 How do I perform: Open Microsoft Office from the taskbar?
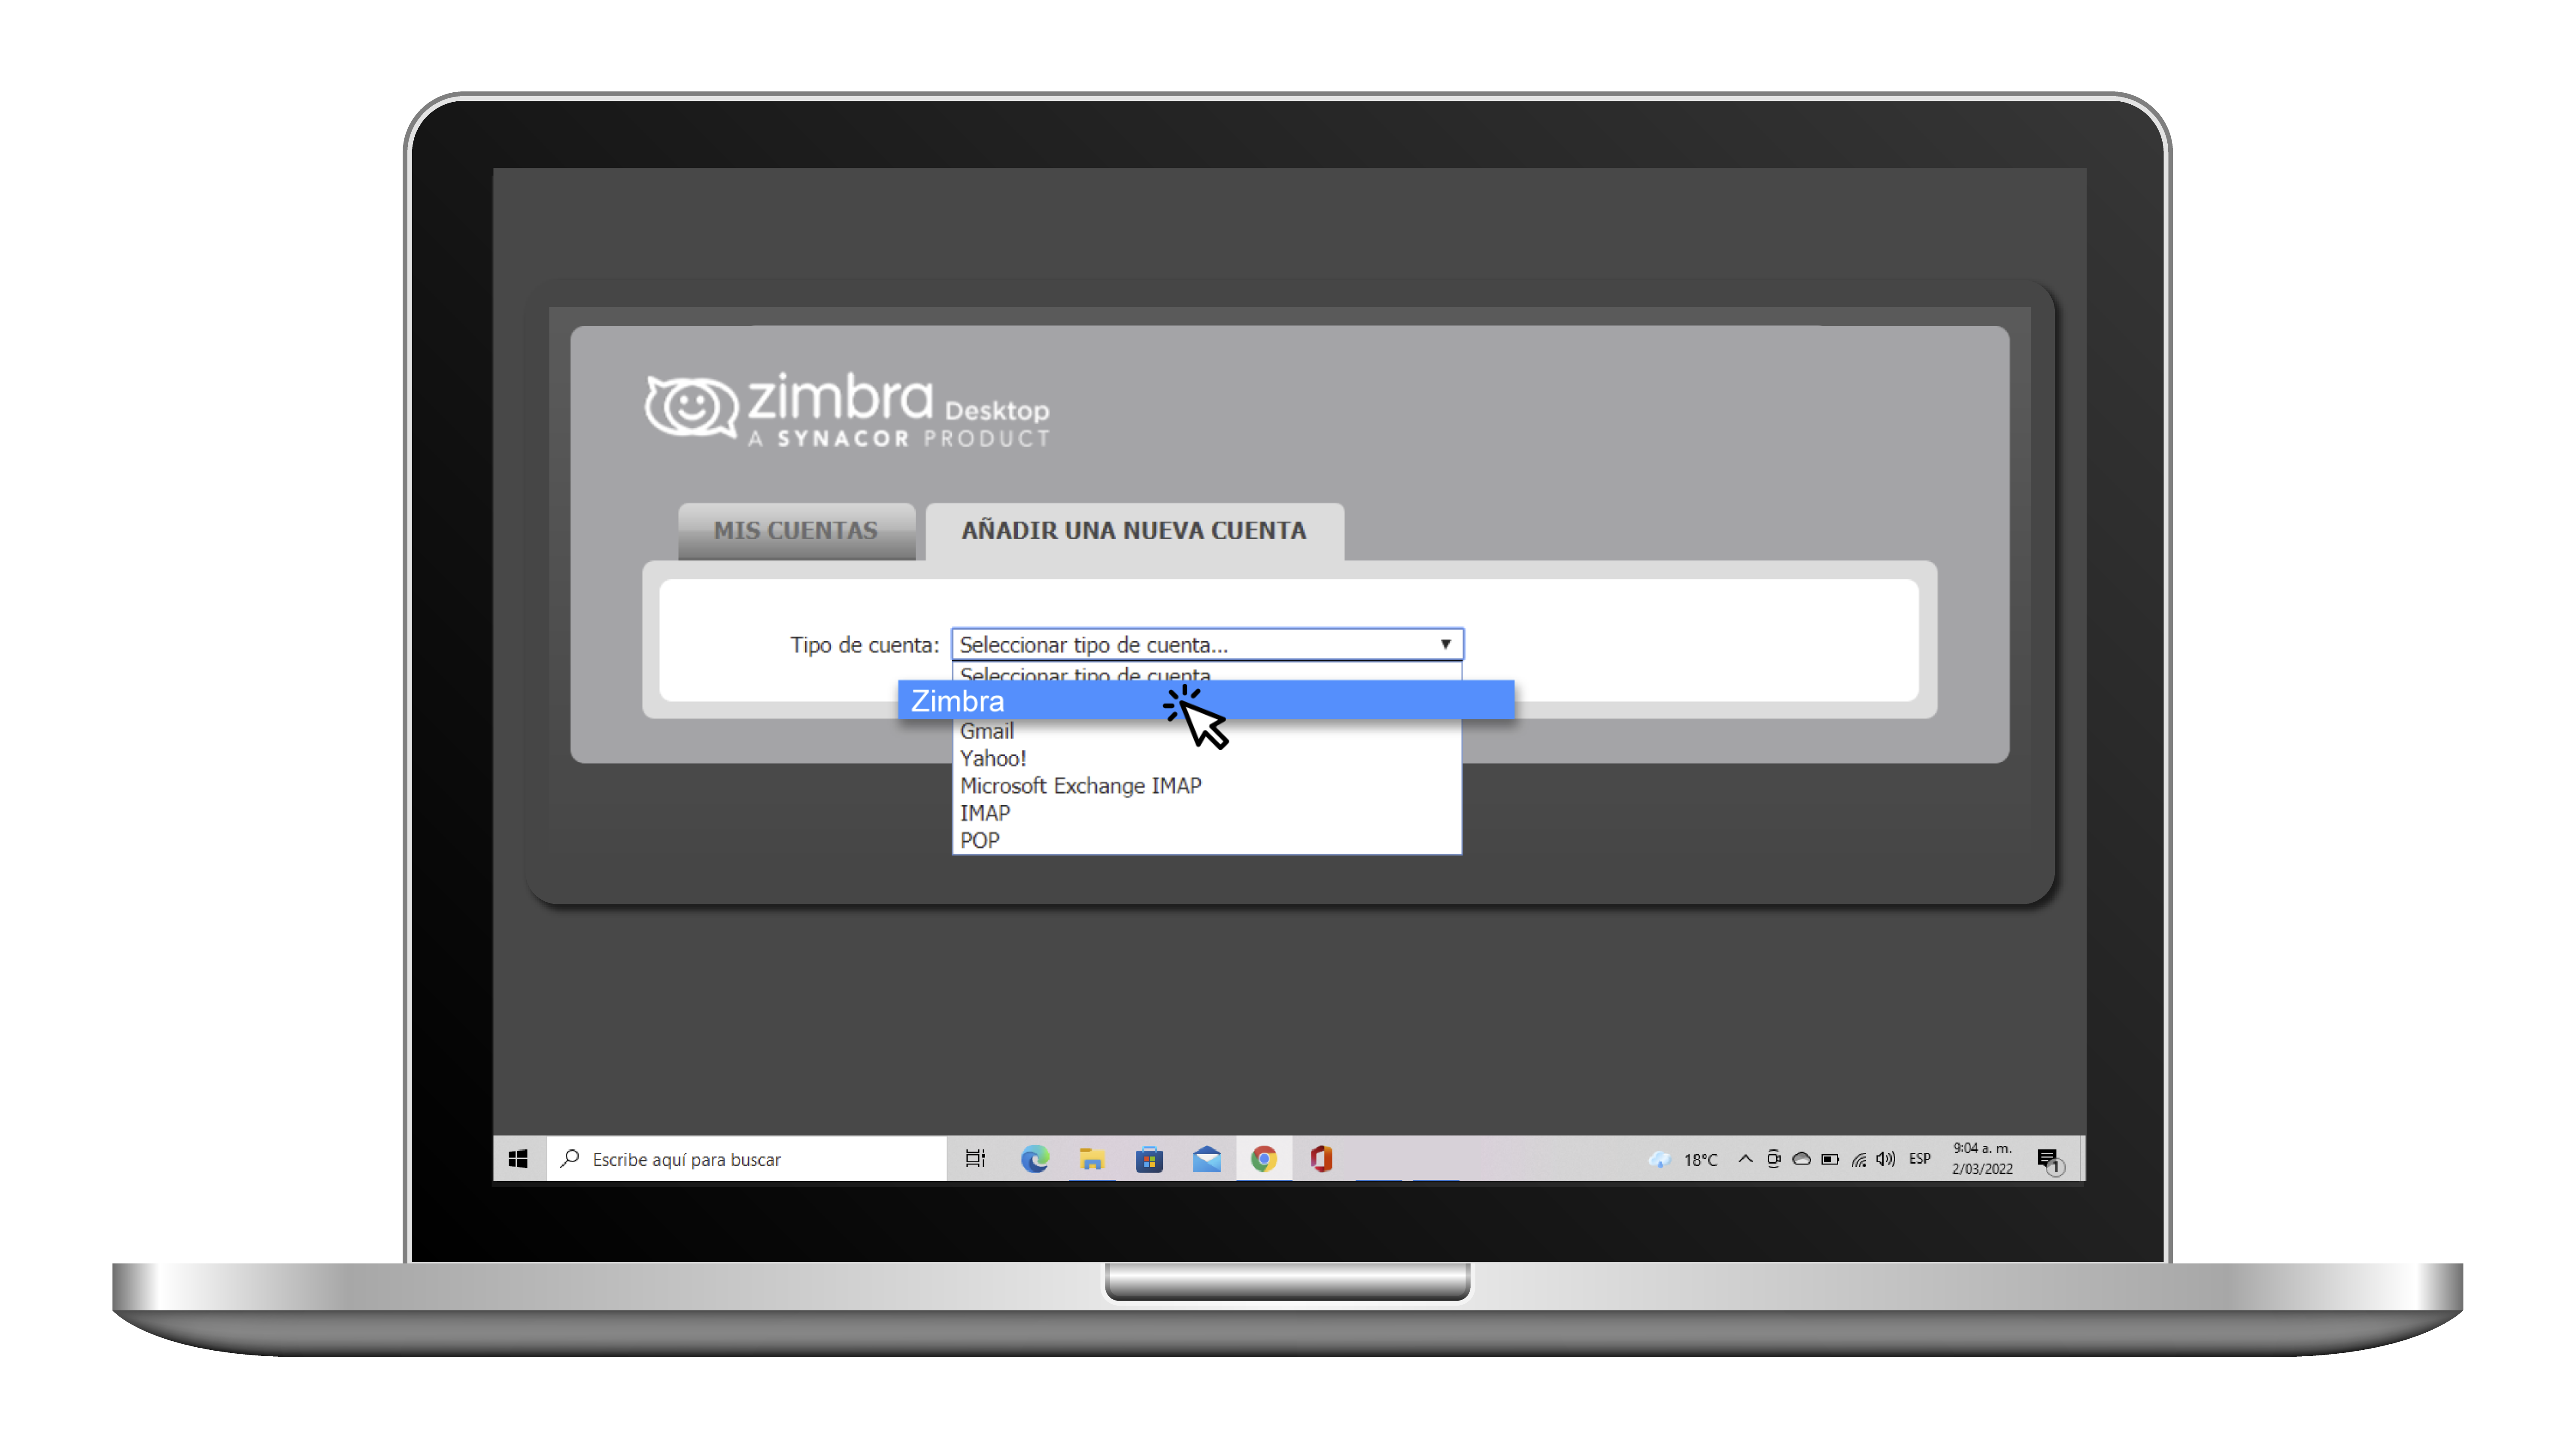1321,1158
